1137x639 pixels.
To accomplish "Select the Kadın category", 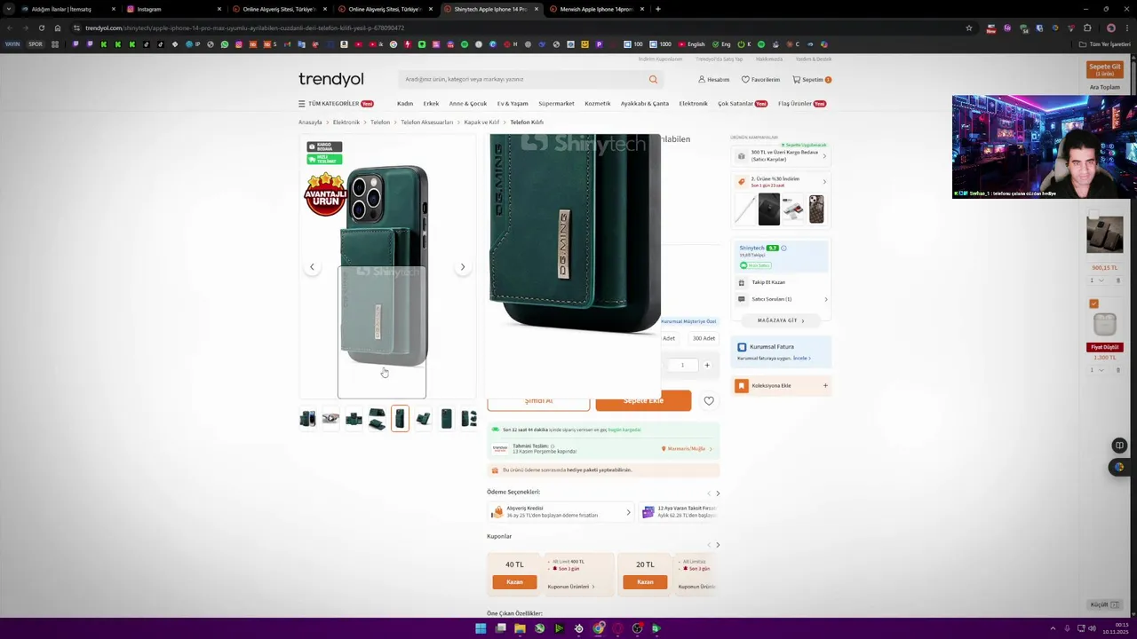I will tap(405, 104).
